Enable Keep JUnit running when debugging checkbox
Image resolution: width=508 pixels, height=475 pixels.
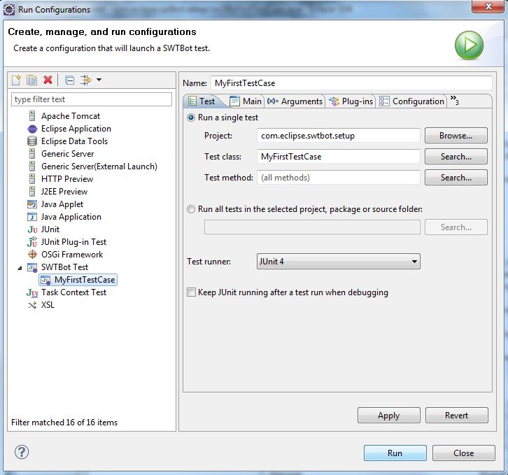pyautogui.click(x=191, y=292)
